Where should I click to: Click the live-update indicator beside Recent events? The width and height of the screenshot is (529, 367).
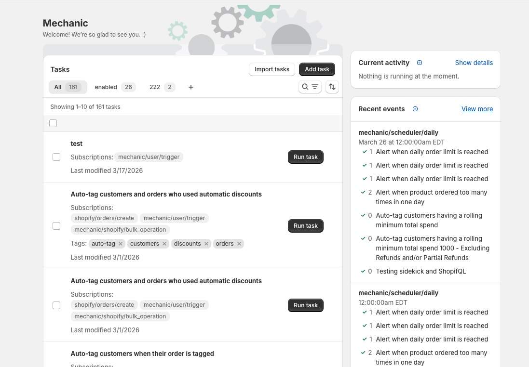click(x=415, y=109)
